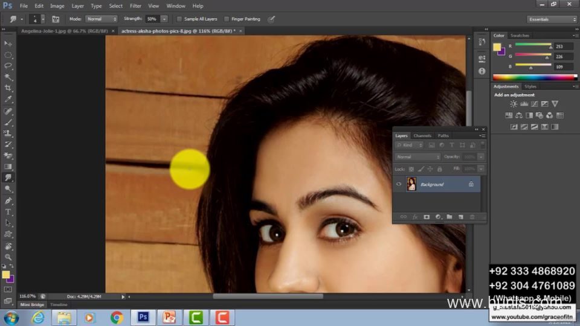Select the Brush tool

[8, 122]
